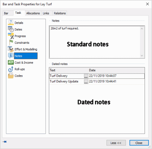Select the Codes folder icon
This screenshot has height=149, width=152.
coord(11,76)
